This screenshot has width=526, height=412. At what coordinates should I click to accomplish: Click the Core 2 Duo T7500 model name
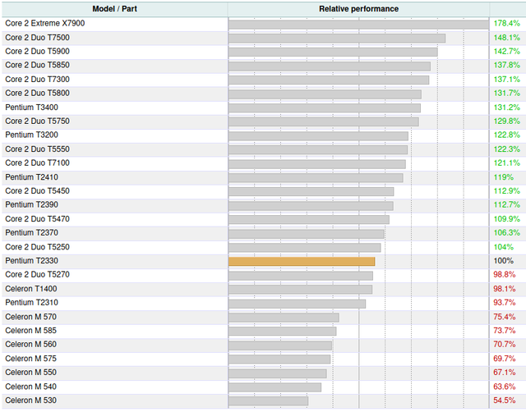point(37,37)
